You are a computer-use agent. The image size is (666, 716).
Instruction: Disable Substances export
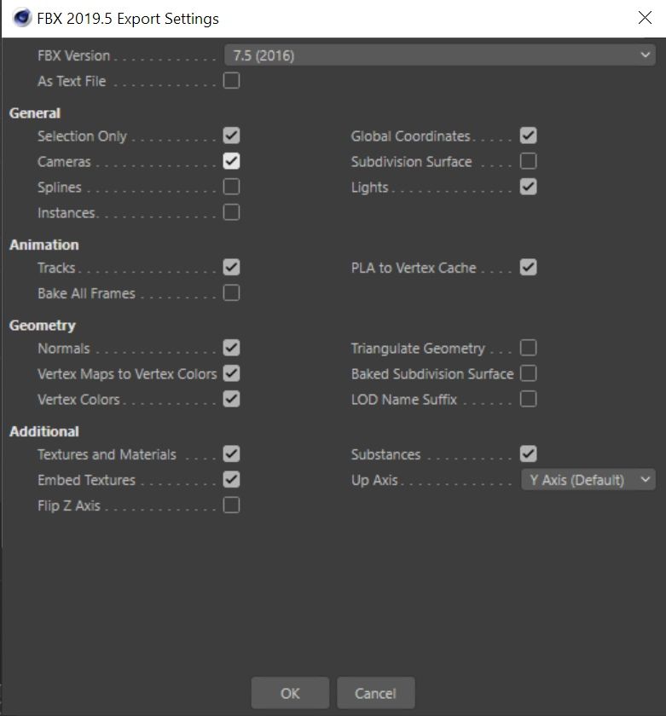(x=528, y=453)
